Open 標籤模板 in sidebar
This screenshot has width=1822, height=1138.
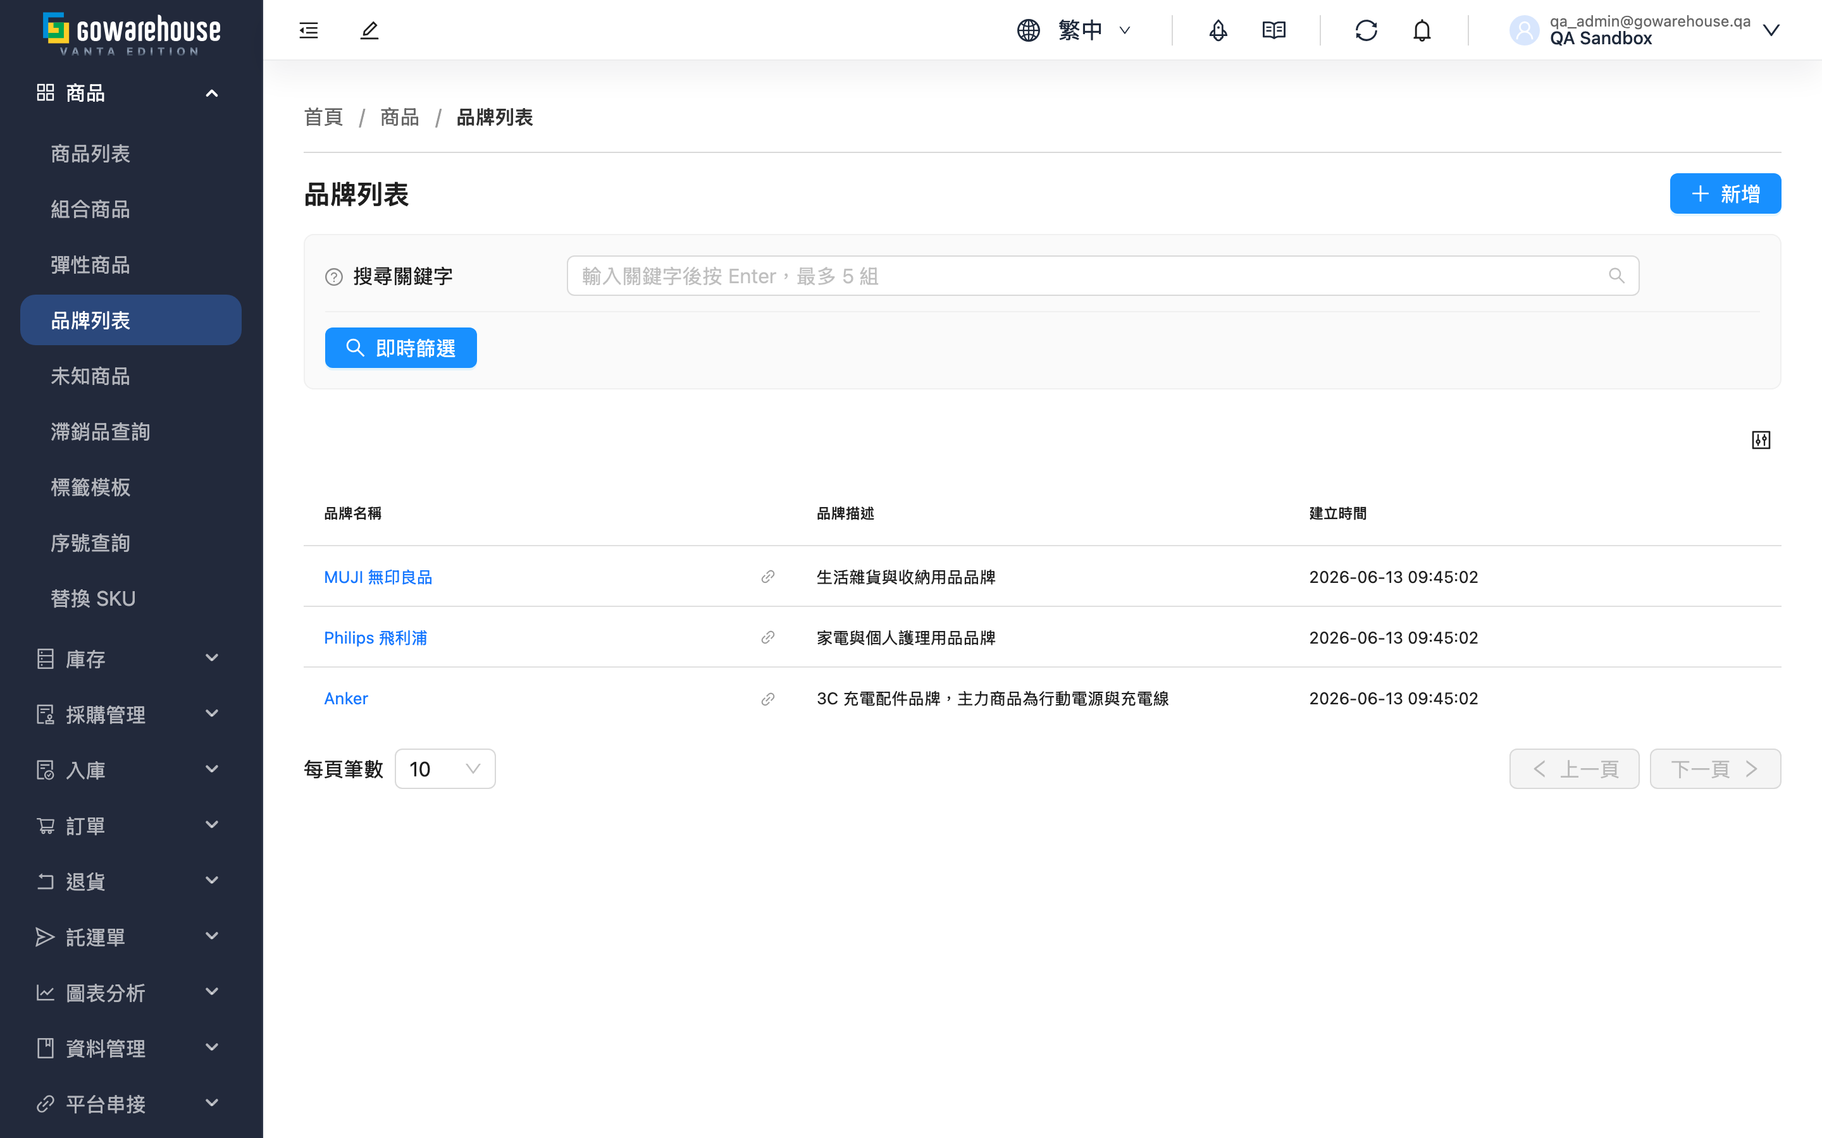pyautogui.click(x=131, y=487)
